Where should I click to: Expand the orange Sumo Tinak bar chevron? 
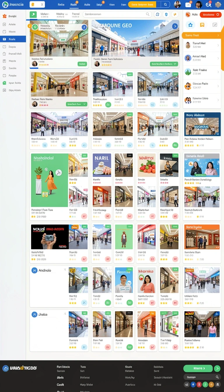tap(218, 35)
